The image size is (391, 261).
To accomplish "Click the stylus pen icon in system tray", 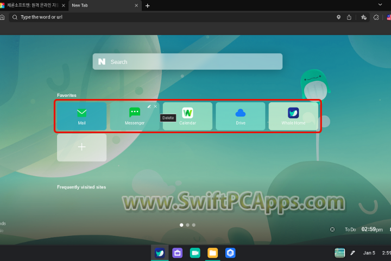I will coord(352,253).
